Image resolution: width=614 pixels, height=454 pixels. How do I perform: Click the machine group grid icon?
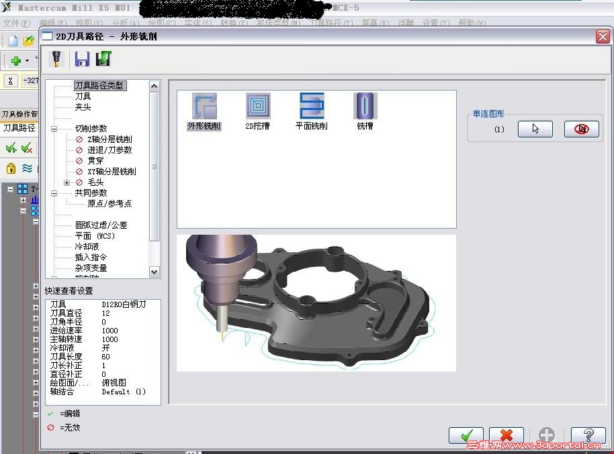[x=22, y=189]
